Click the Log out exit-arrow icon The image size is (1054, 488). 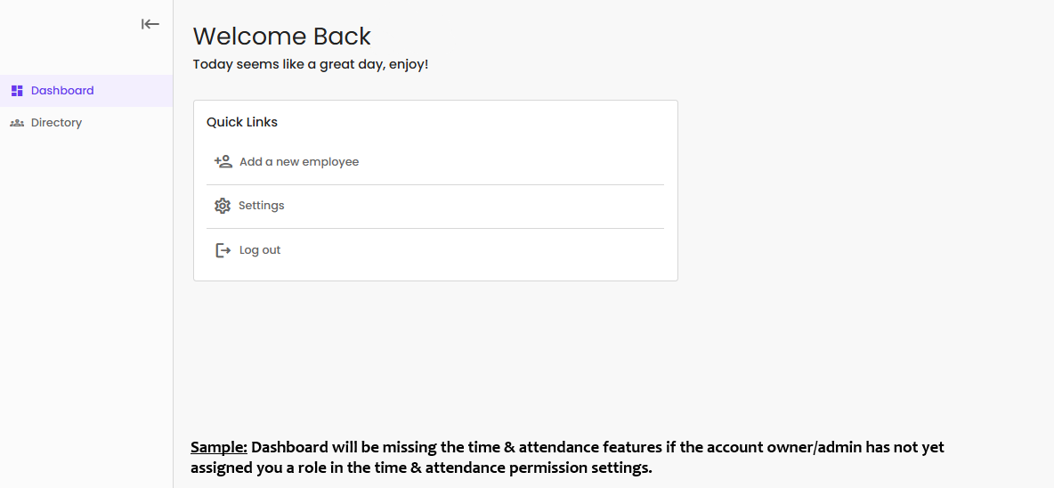click(x=223, y=250)
